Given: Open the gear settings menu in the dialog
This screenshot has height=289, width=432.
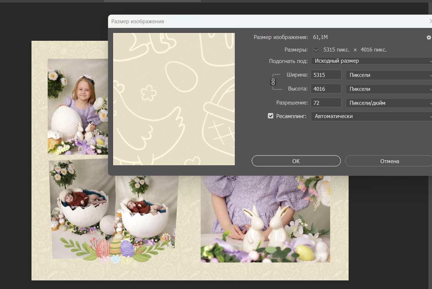Looking at the screenshot, I should [x=429, y=37].
